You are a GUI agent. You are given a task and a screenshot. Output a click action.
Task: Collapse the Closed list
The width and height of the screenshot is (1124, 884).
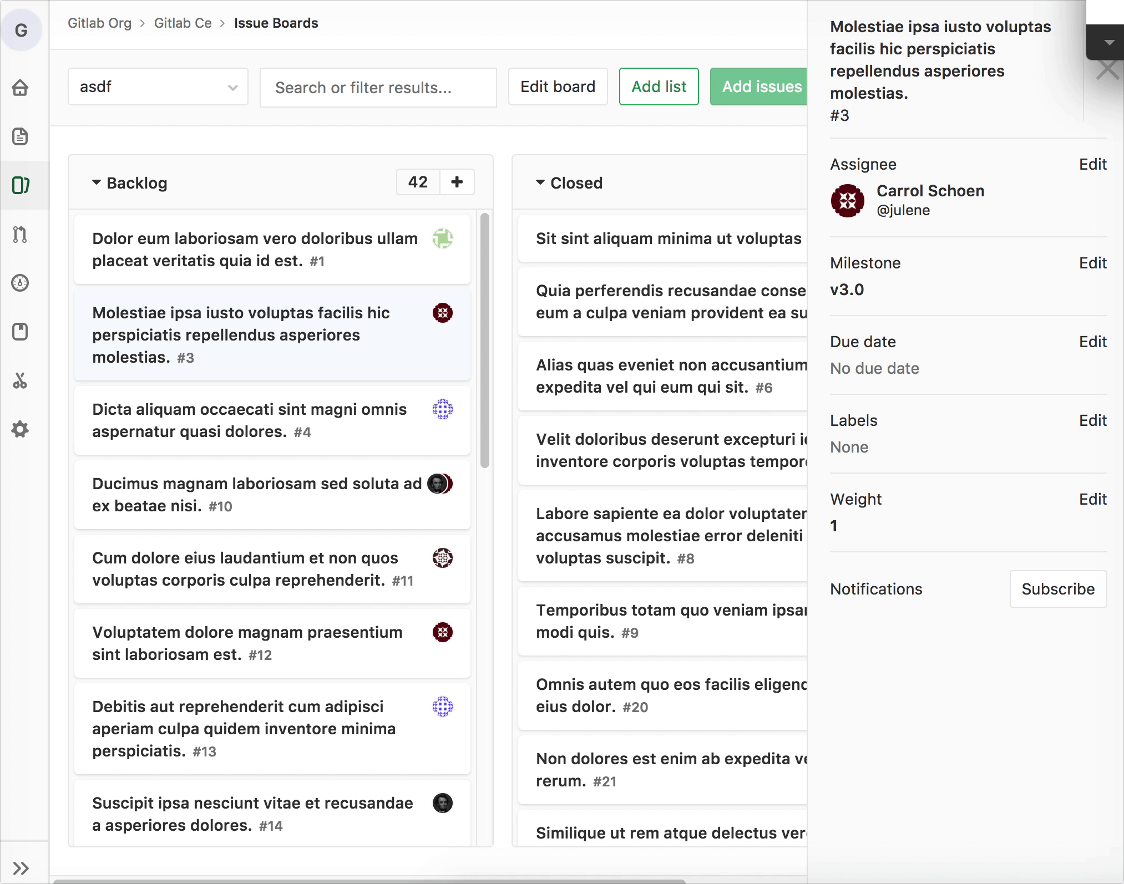tap(540, 182)
